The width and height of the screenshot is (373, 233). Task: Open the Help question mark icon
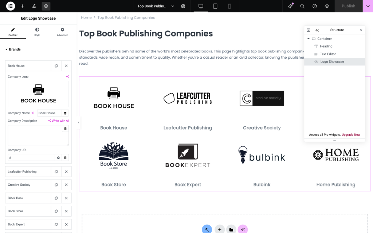click(315, 6)
